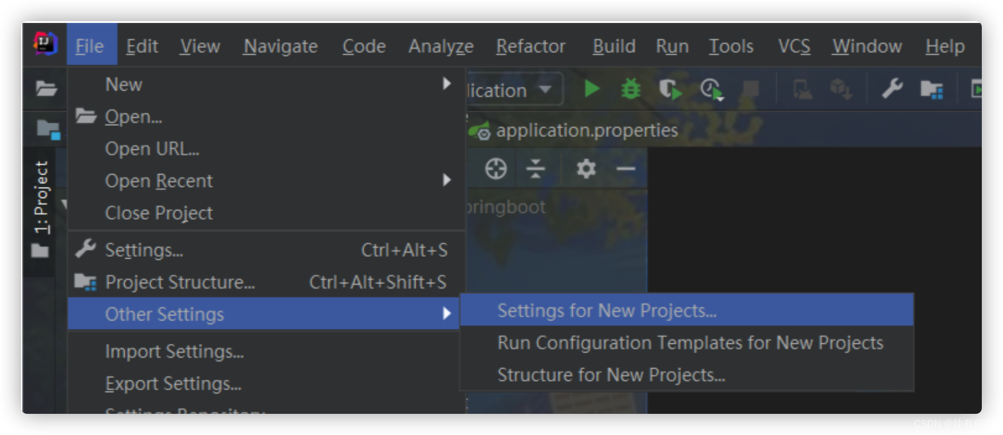Open the Analyze menu

(x=441, y=46)
